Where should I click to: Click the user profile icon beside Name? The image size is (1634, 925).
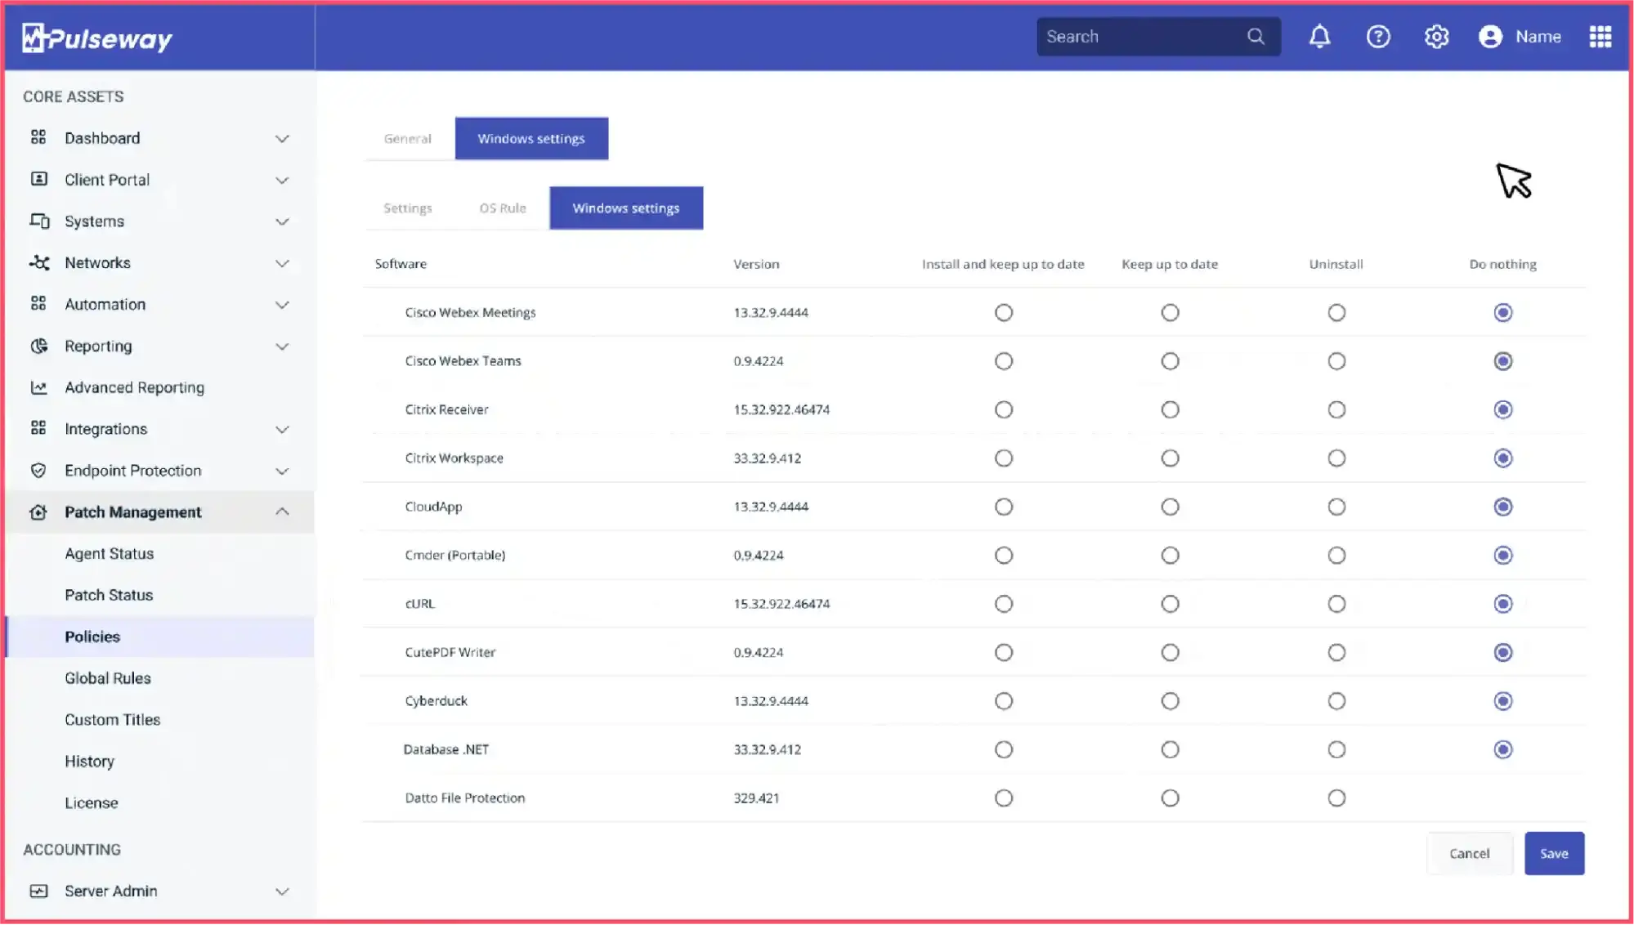(x=1491, y=36)
